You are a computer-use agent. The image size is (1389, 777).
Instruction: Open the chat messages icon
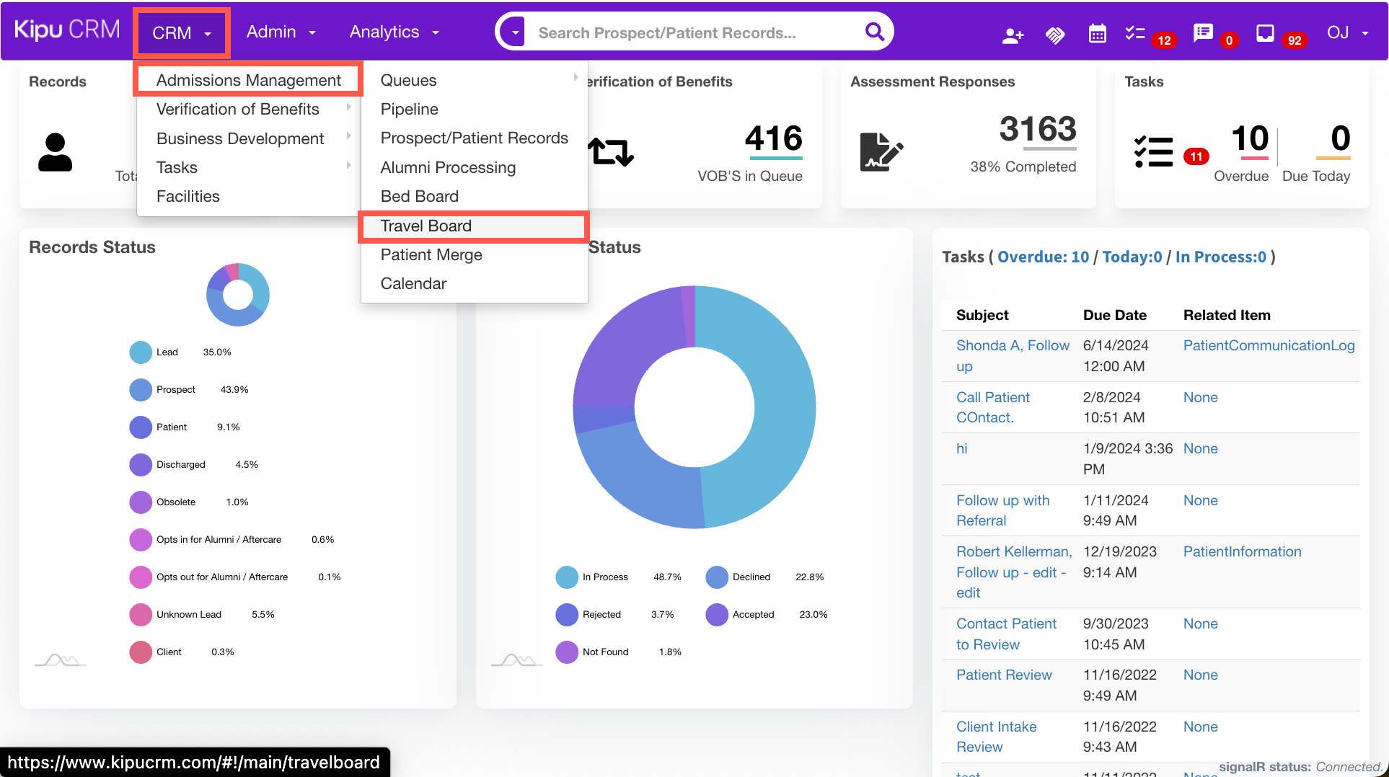pos(1203,33)
